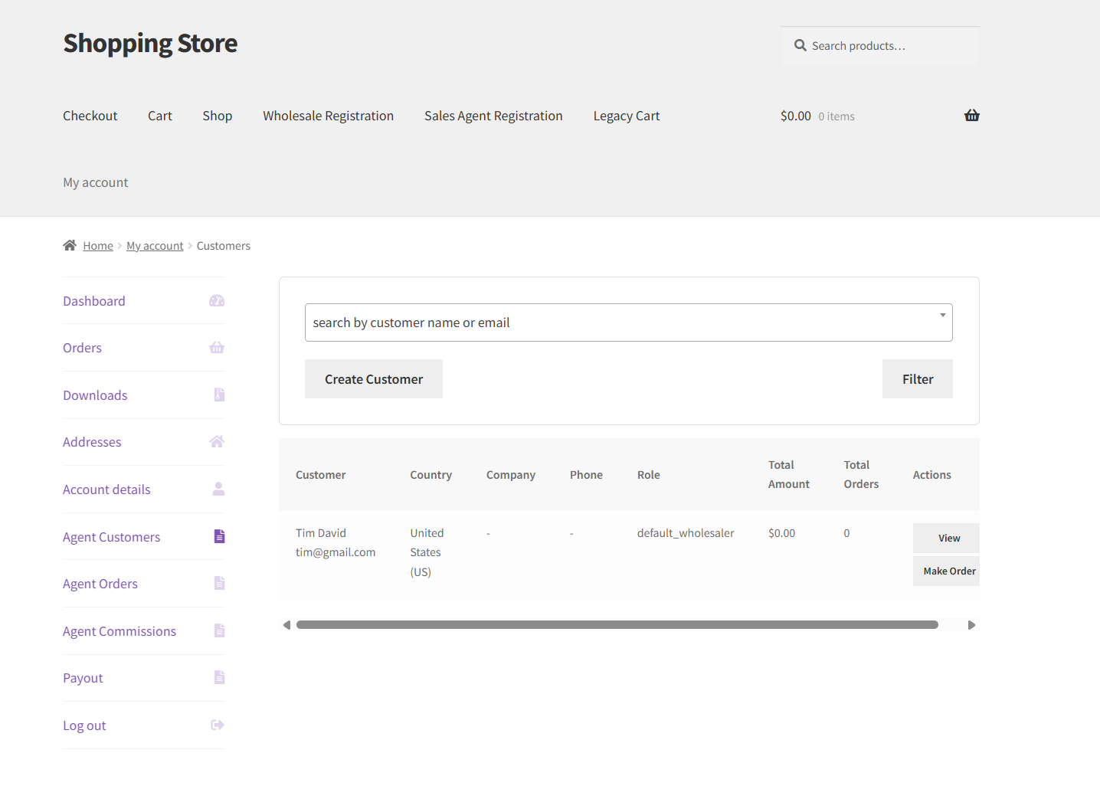
Task: Click the Customers breadcrumb text
Action: [x=224, y=246]
